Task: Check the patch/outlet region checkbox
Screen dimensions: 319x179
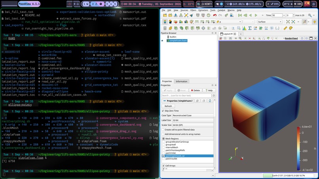Action: pos(163,159)
